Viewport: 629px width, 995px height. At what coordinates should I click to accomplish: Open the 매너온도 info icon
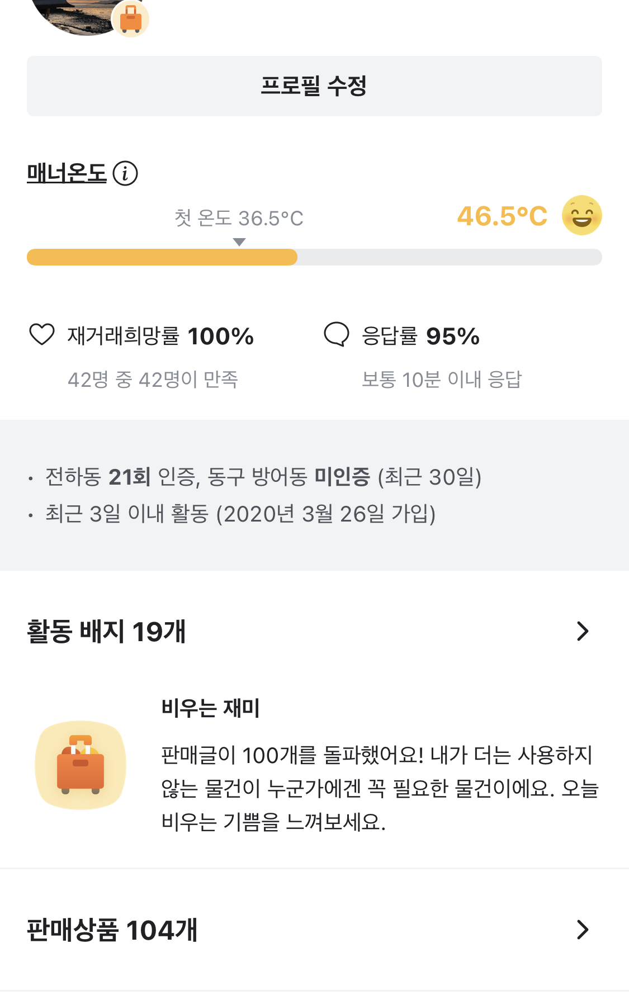[125, 173]
